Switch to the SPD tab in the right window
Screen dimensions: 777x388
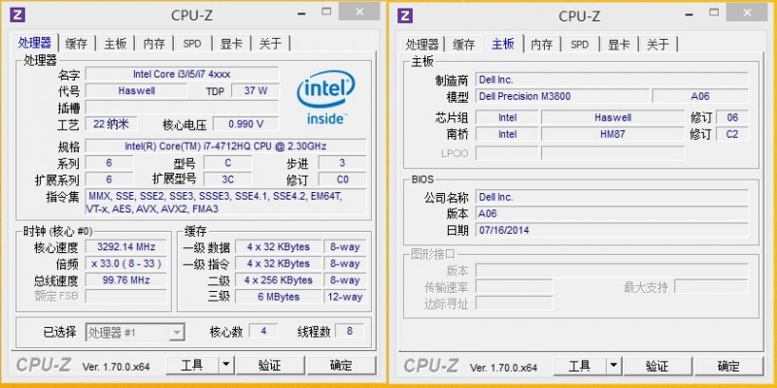pyautogui.click(x=580, y=44)
